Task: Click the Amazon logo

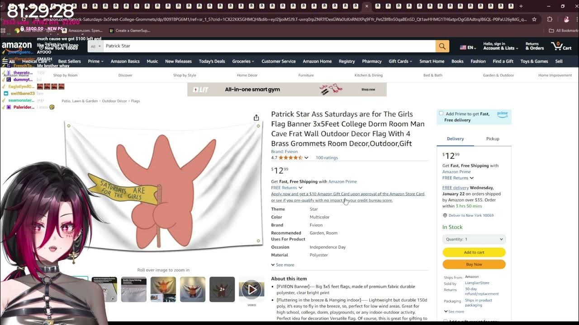Action: (17, 45)
